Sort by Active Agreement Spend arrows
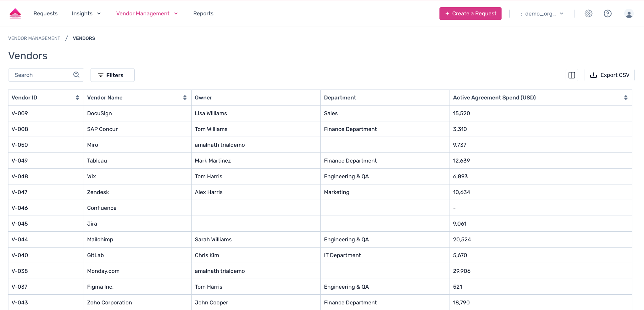The height and width of the screenshot is (310, 644). coord(626,98)
